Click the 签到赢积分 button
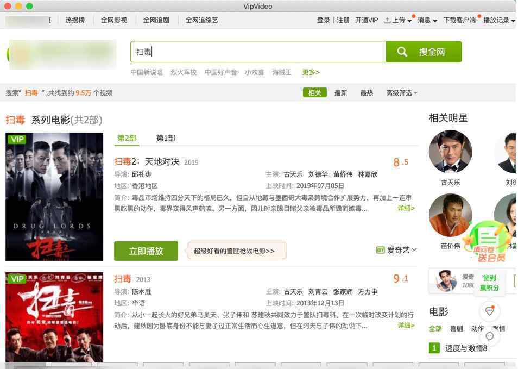518x369 pixels. click(x=489, y=283)
